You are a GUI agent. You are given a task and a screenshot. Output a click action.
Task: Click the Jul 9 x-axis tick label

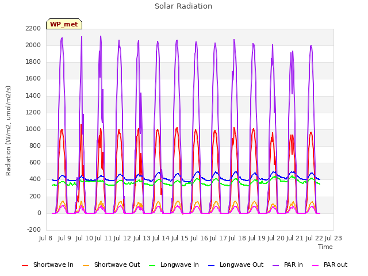pos(64,238)
